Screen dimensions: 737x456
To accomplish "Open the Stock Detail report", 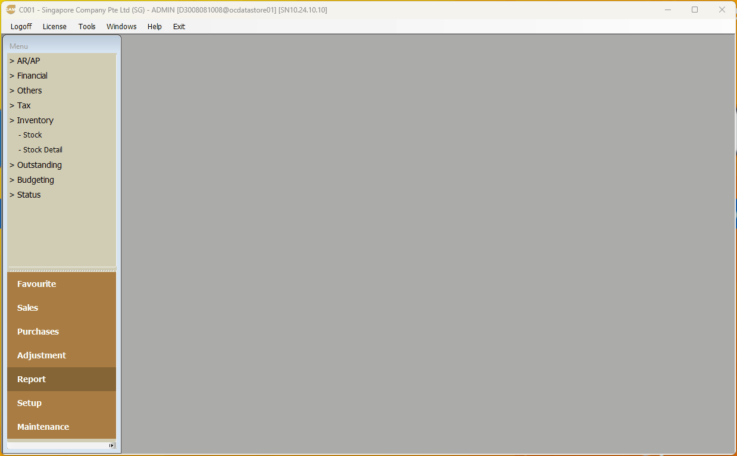I will (40, 150).
